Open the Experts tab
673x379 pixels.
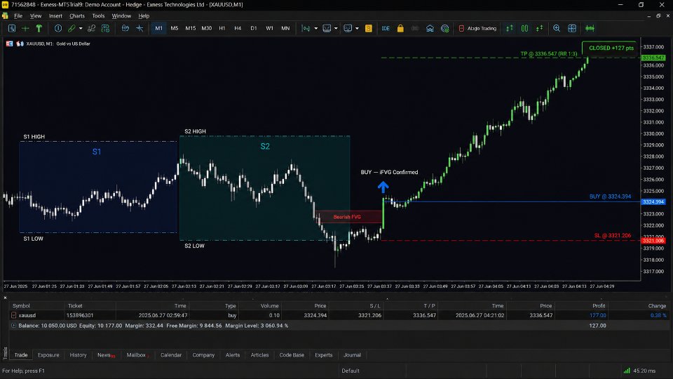[324, 355]
